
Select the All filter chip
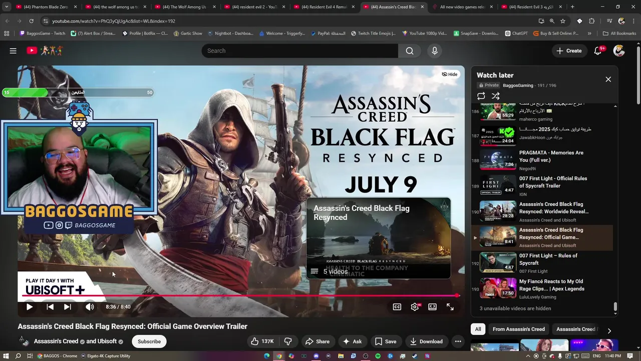tap(478, 329)
